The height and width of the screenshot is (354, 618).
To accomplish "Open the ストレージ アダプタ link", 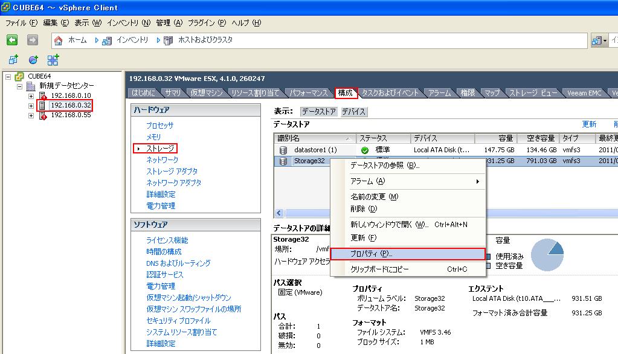I will click(x=172, y=172).
